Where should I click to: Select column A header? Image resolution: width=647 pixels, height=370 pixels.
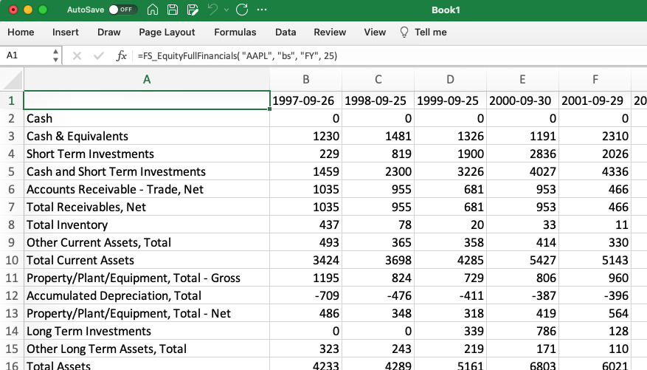[147, 80]
